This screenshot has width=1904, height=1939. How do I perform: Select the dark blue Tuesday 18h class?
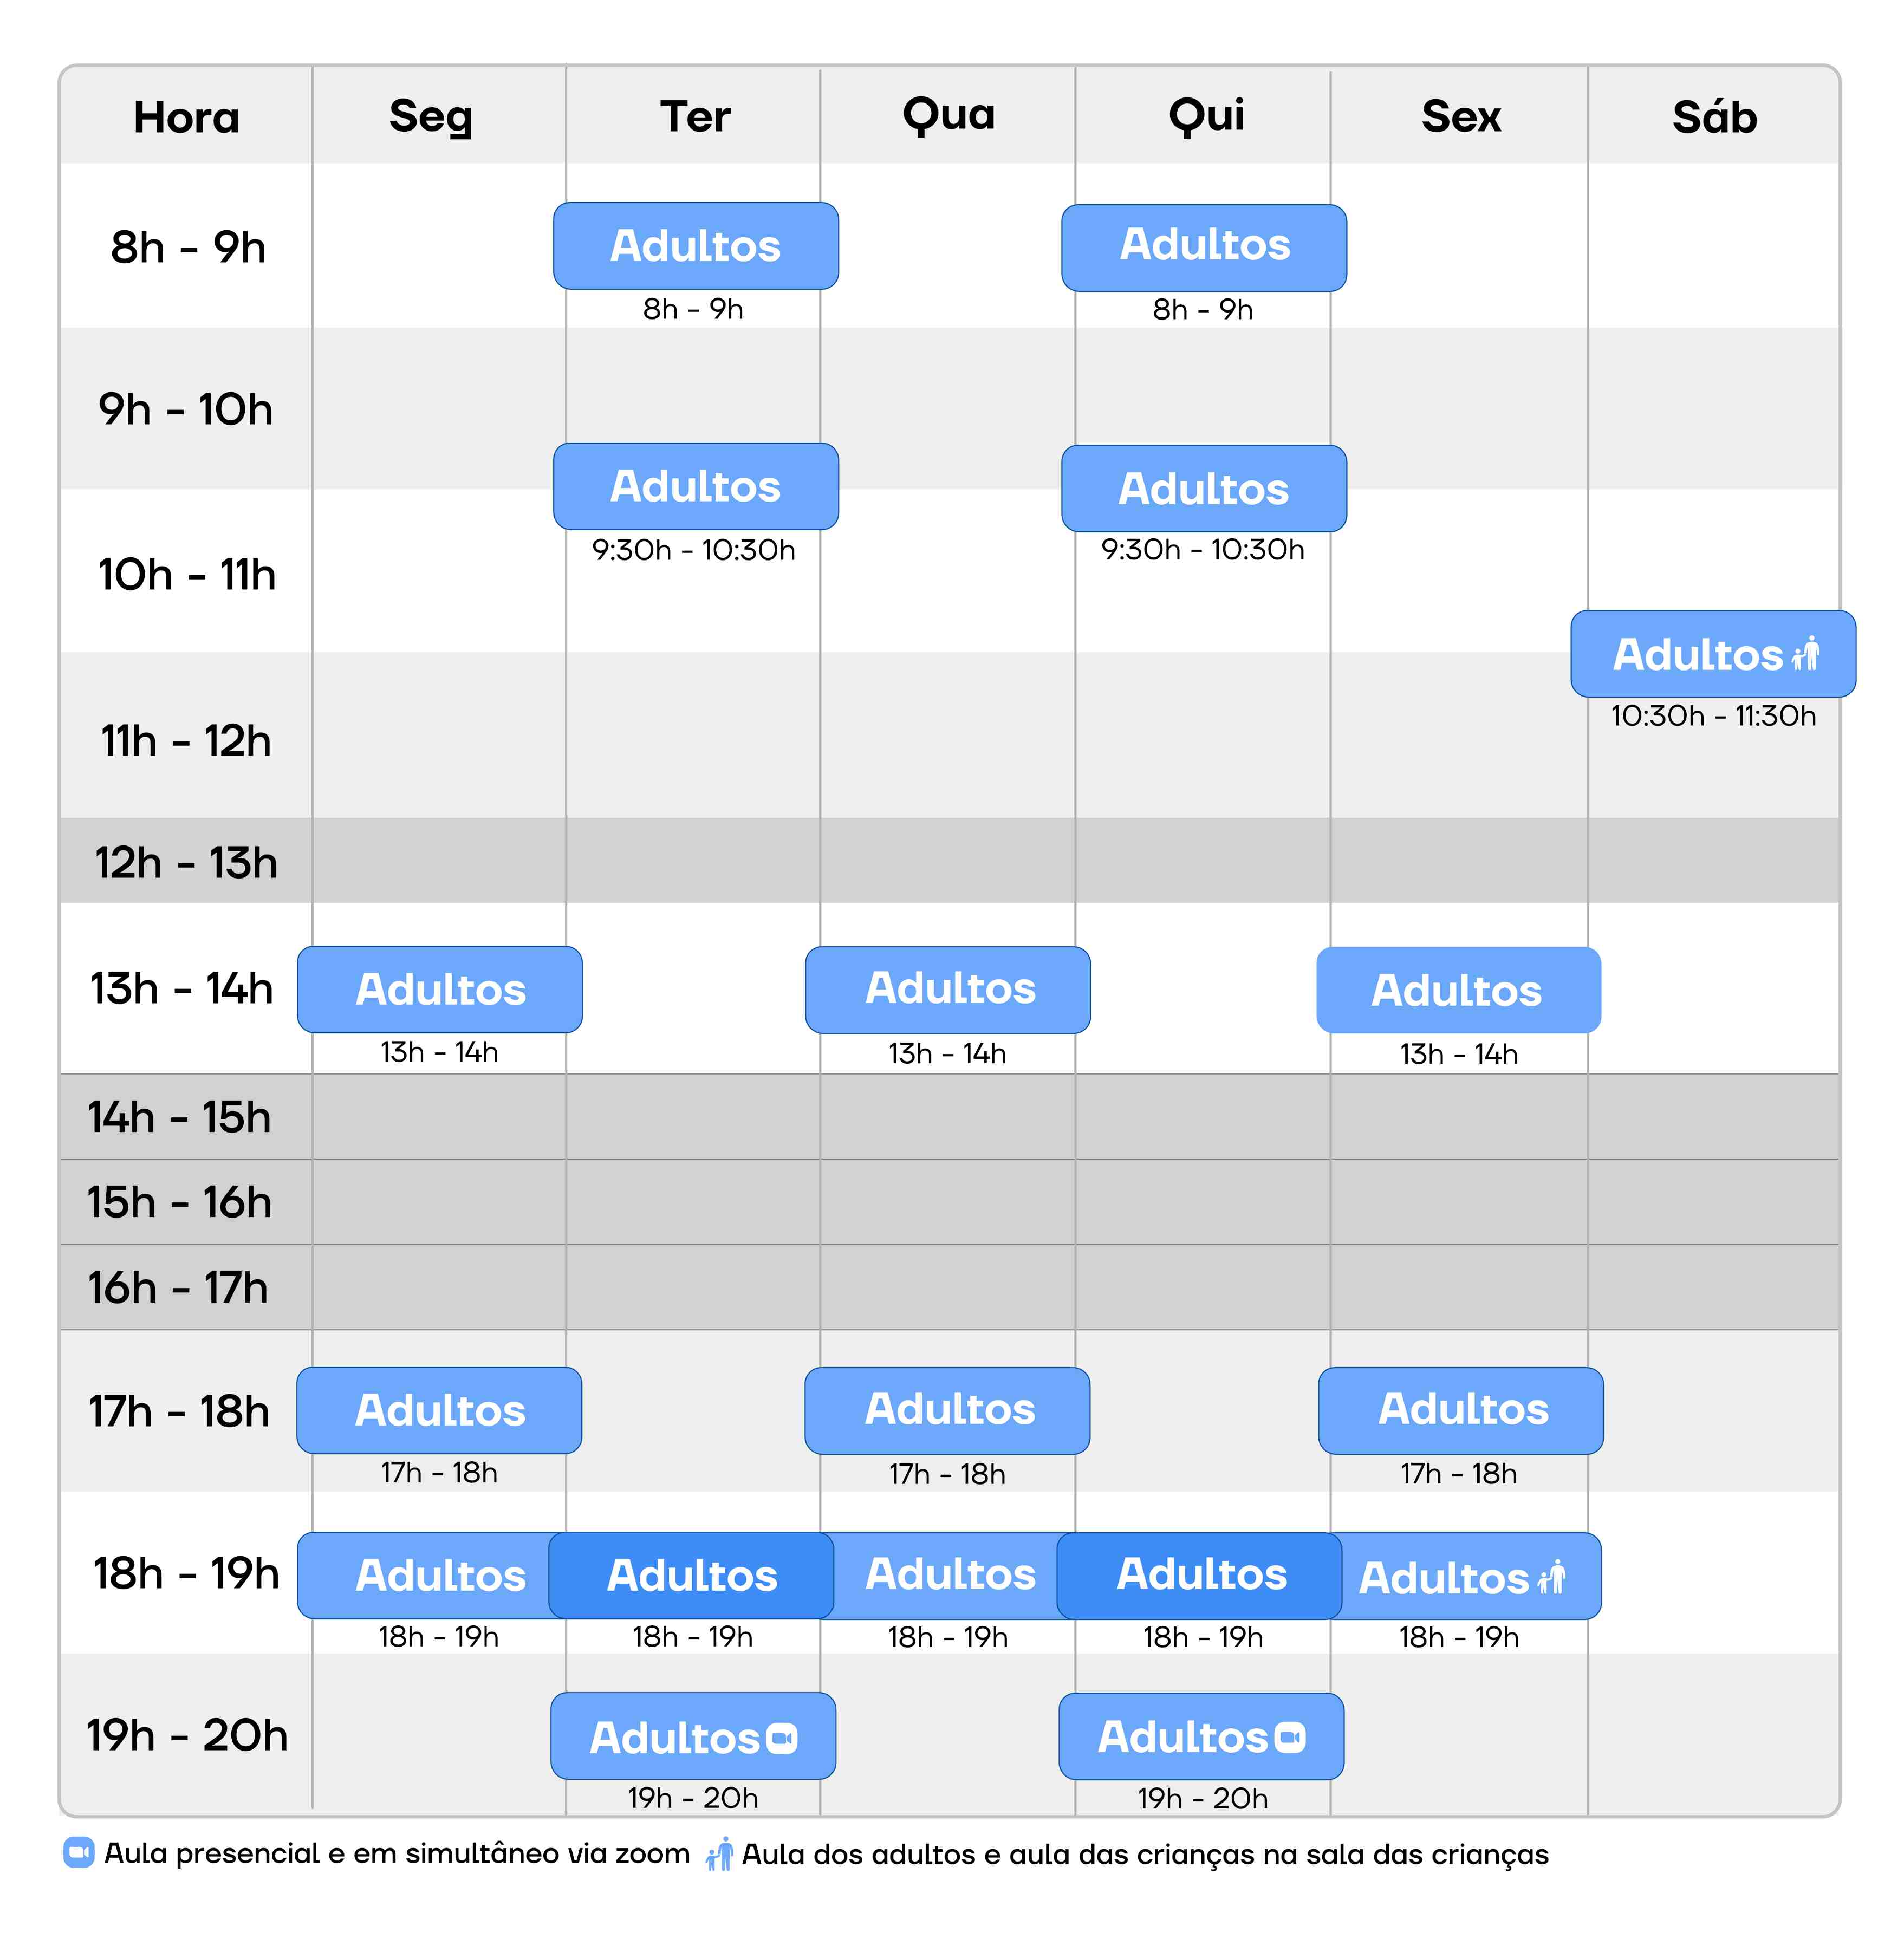click(691, 1575)
